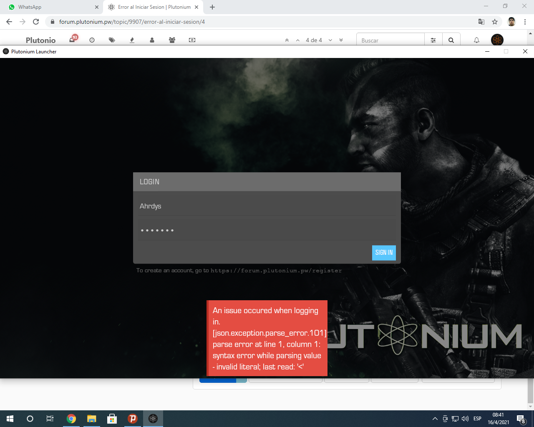Open a new Chrome tab
Viewport: 534px width, 427px height.
coord(212,7)
